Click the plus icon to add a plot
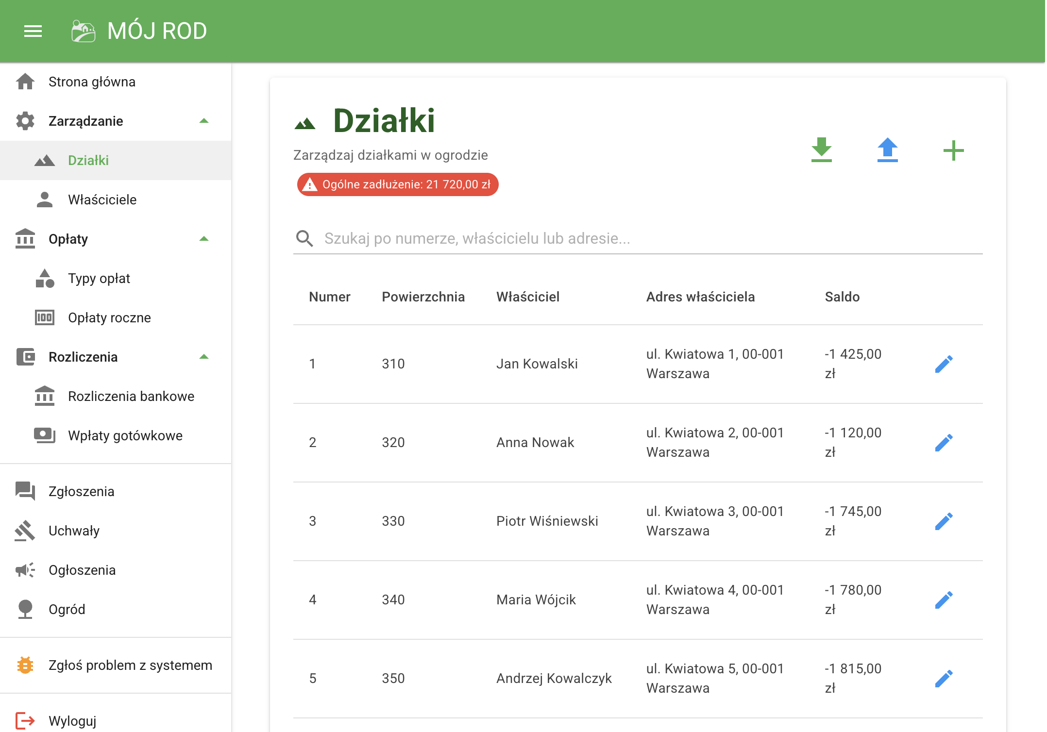This screenshot has height=732, width=1047. (953, 150)
